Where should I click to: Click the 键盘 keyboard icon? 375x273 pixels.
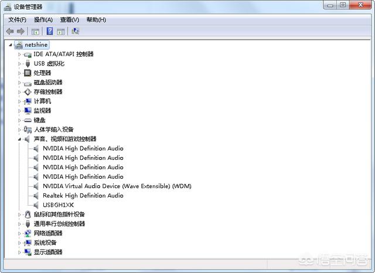[x=28, y=120]
